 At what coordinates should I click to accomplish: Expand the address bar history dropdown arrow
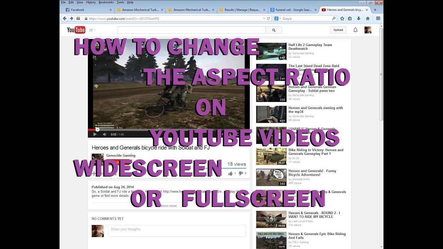click(x=264, y=19)
